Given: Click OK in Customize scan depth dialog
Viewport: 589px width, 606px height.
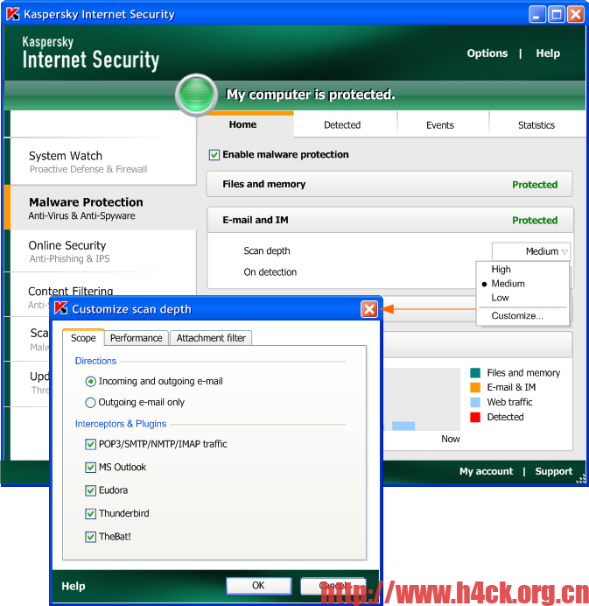Looking at the screenshot, I should (258, 586).
